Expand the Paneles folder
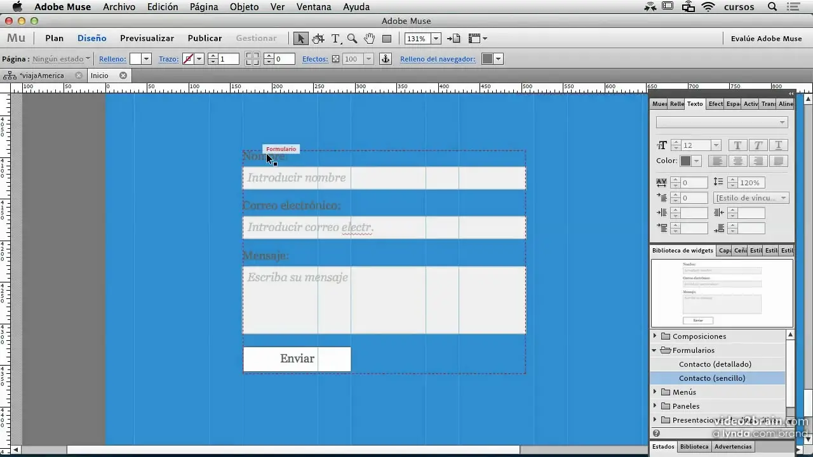The height and width of the screenshot is (457, 813). pos(655,406)
